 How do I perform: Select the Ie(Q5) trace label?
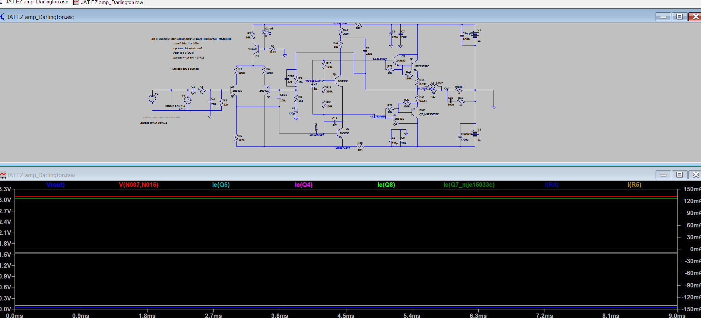point(221,185)
